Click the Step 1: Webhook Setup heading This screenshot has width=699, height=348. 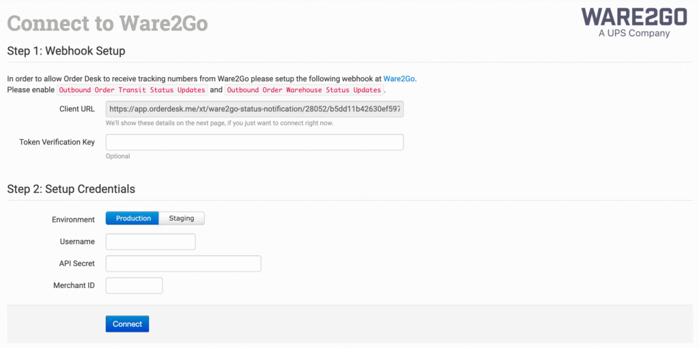click(x=66, y=50)
